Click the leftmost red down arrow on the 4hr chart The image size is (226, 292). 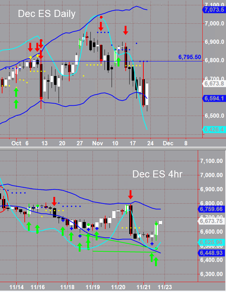54,202
